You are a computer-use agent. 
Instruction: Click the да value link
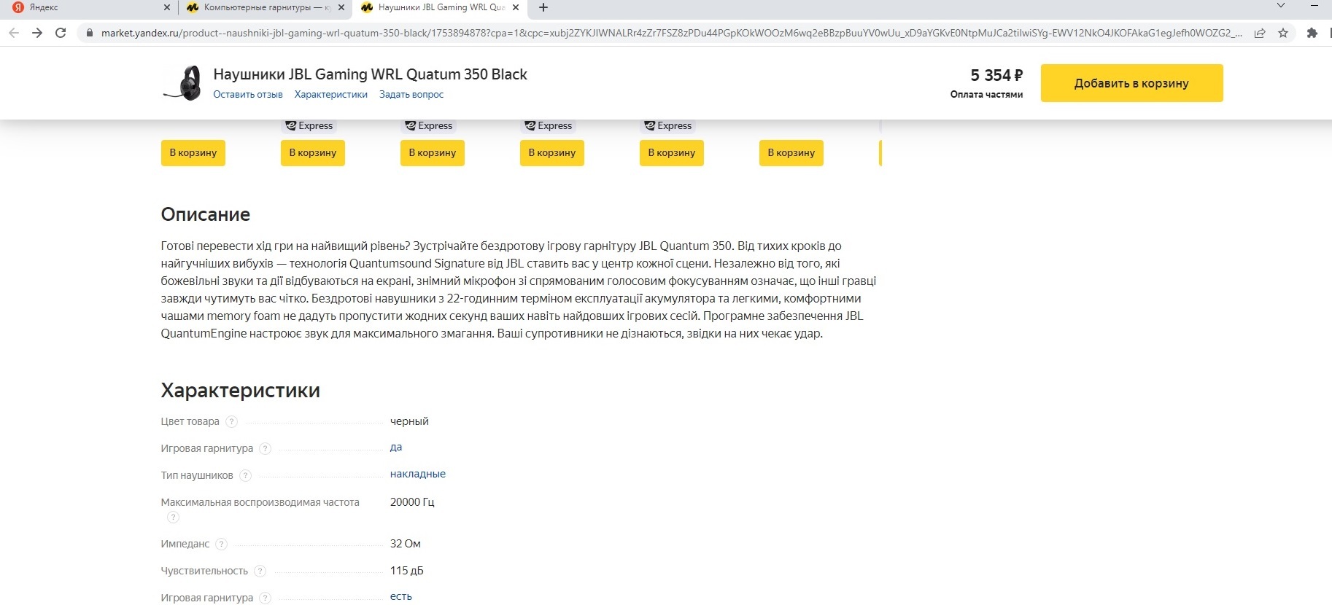396,447
